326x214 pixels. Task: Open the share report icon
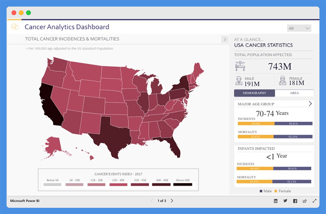pyautogui.click(x=304, y=201)
